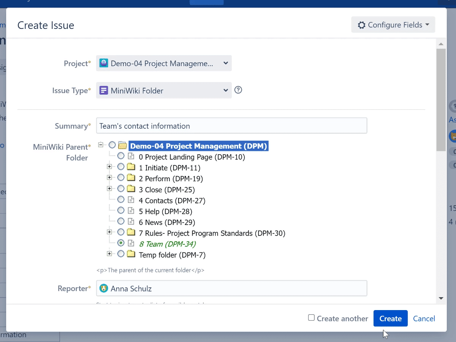The width and height of the screenshot is (456, 342).
Task: Click 'Temp folder (DPM-7)' label
Action: [x=172, y=255]
